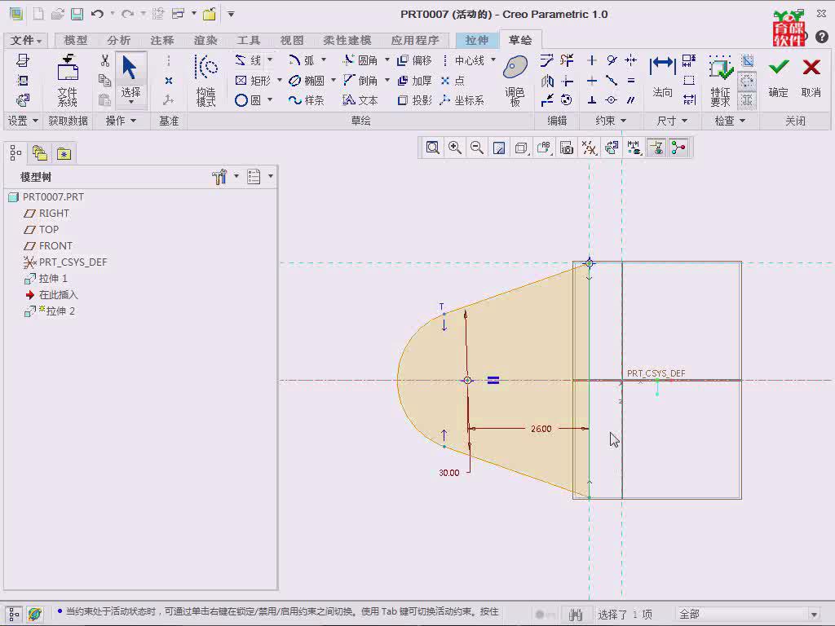Open the Palette (调色板)
Image resolution: width=835 pixels, height=626 pixels.
click(x=515, y=81)
